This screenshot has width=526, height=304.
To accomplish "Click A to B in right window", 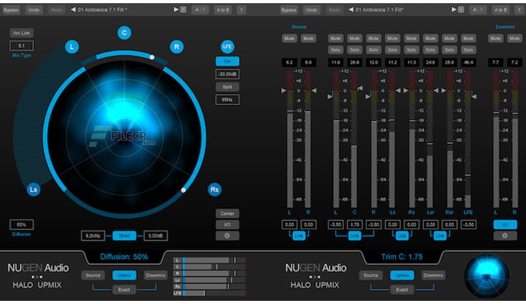I will [500, 10].
